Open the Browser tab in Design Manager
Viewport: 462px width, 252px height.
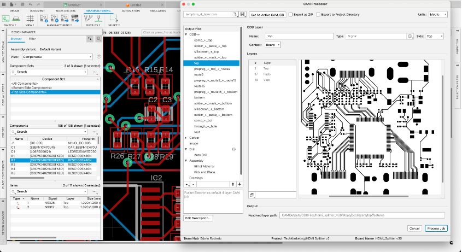[x=16, y=39]
